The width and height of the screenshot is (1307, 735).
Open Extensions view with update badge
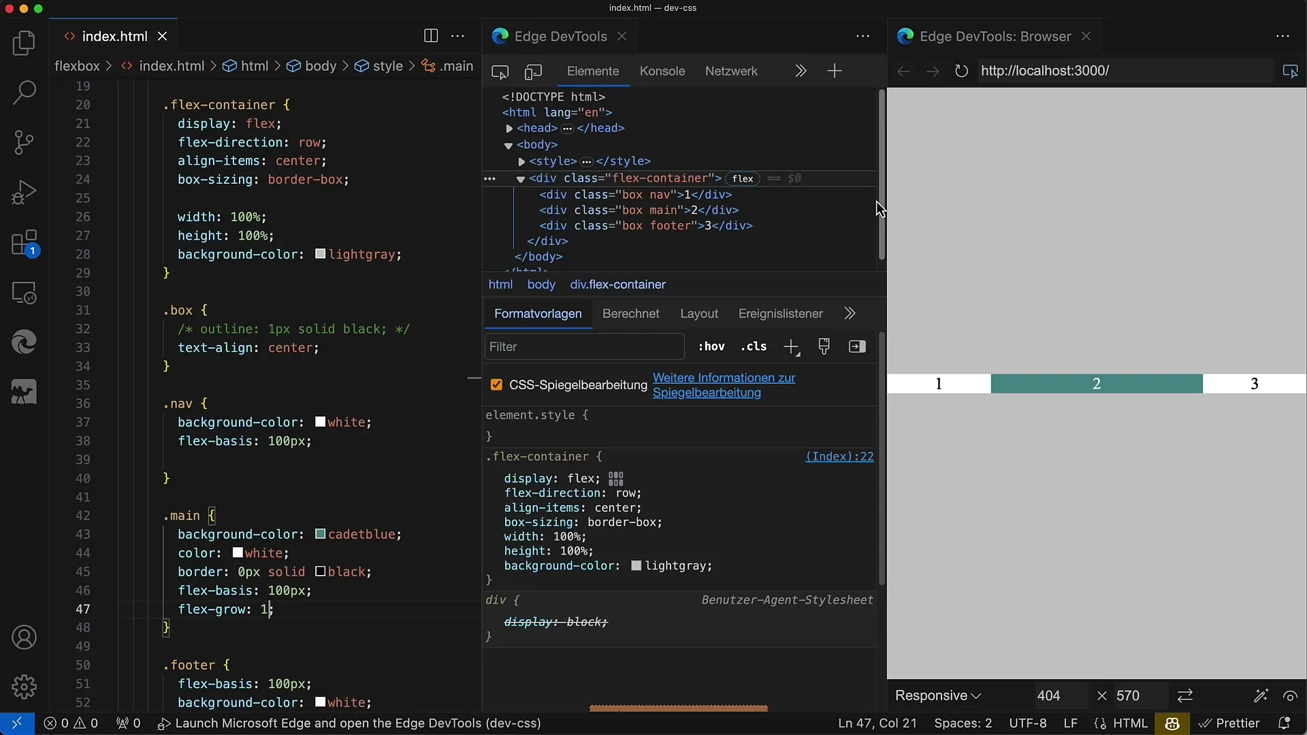[x=25, y=243]
